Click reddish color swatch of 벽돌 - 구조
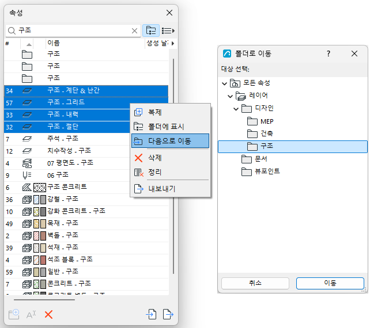Image resolution: width=370 pixels, height=328 pixels. tap(43, 236)
